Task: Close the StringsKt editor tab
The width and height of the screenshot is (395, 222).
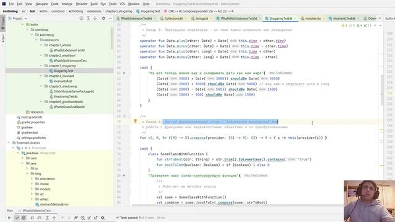Action: (210, 18)
